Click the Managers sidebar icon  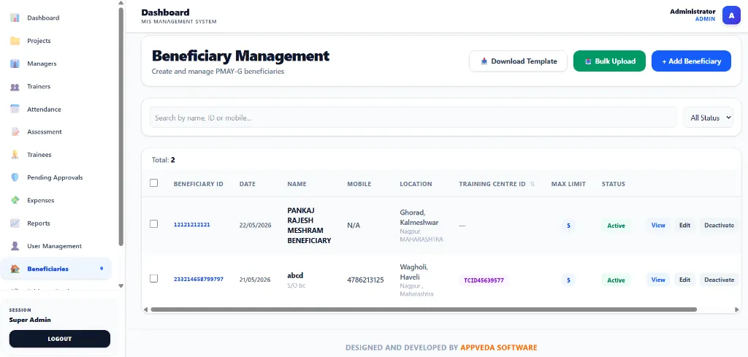pos(15,64)
